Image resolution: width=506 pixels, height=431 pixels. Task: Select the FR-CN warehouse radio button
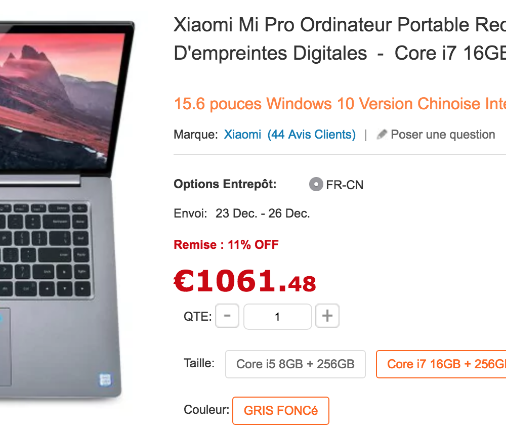click(316, 184)
